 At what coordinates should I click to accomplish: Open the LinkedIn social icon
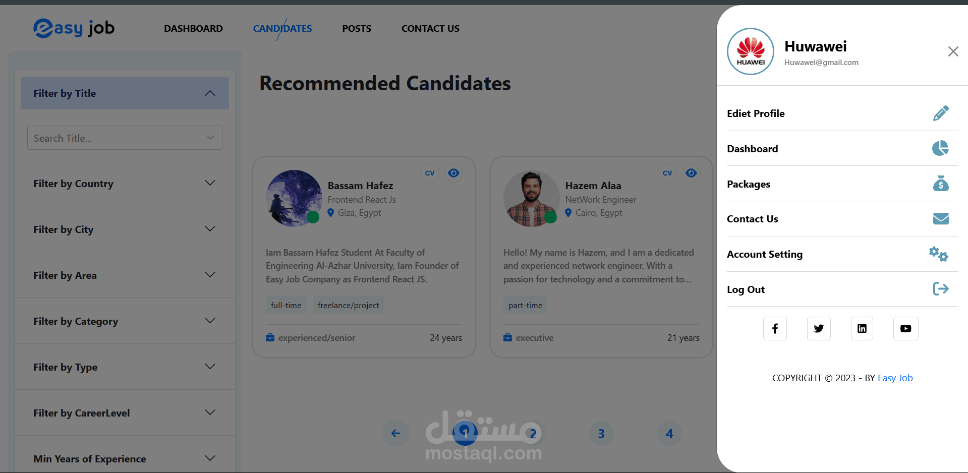click(x=862, y=329)
